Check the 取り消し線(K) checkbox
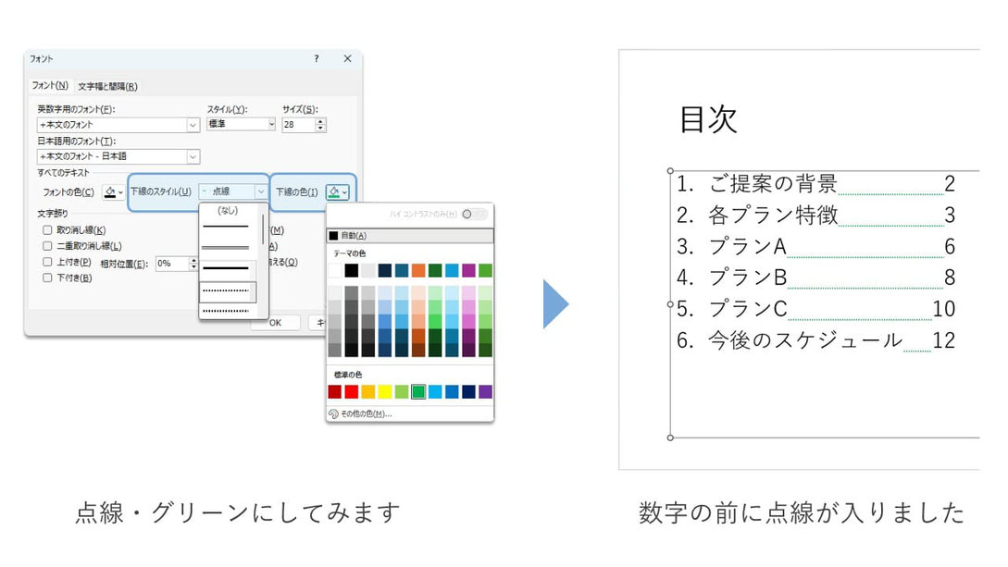 (x=47, y=230)
